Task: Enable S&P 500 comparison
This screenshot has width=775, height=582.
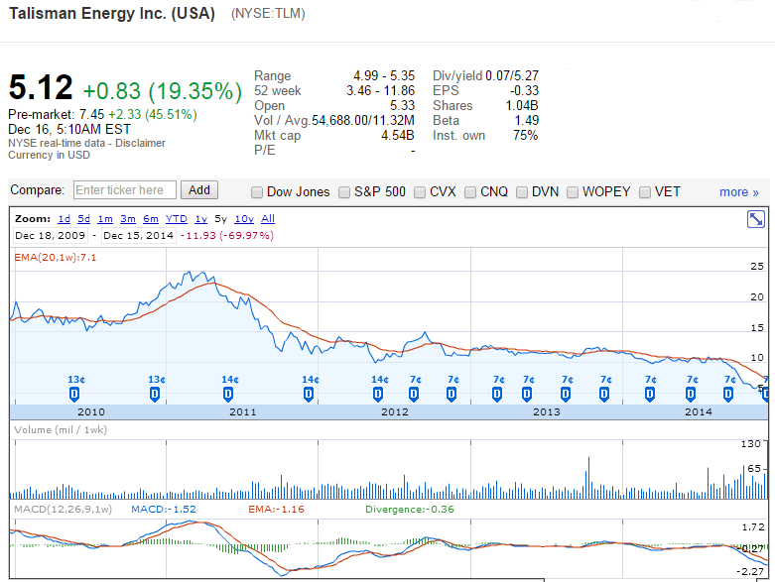Action: coord(344,192)
